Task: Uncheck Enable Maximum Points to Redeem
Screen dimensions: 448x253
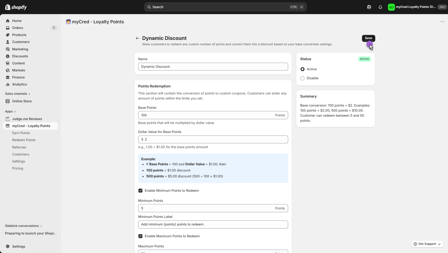Action: click(140, 236)
